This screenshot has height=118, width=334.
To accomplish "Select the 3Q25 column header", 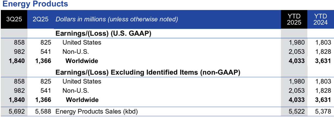I will 14,19.
